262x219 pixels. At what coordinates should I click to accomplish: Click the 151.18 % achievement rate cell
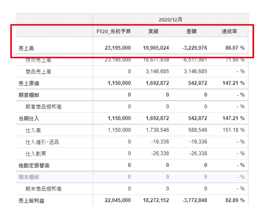[x=234, y=130]
